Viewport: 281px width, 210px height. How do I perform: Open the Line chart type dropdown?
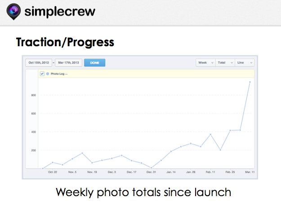pyautogui.click(x=245, y=63)
